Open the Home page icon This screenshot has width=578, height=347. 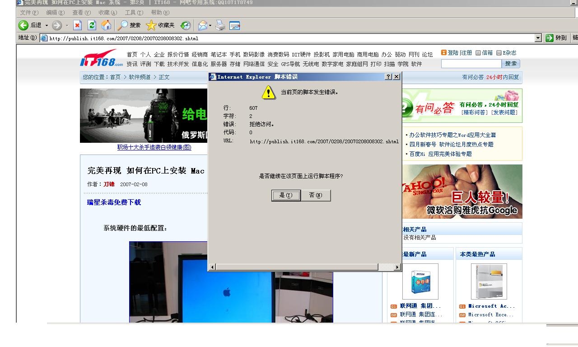click(106, 25)
